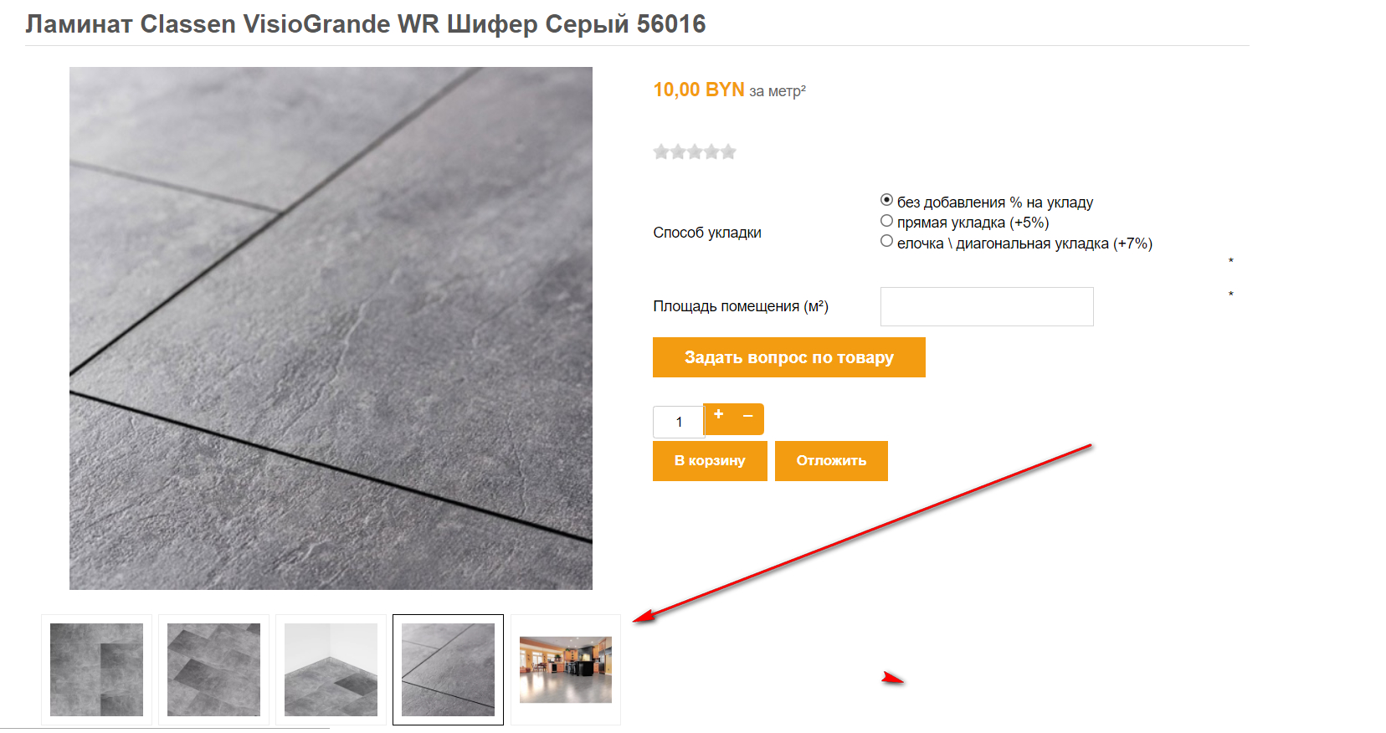Click the plus quantity increment icon
The width and height of the screenshot is (1386, 733).
tap(718, 415)
